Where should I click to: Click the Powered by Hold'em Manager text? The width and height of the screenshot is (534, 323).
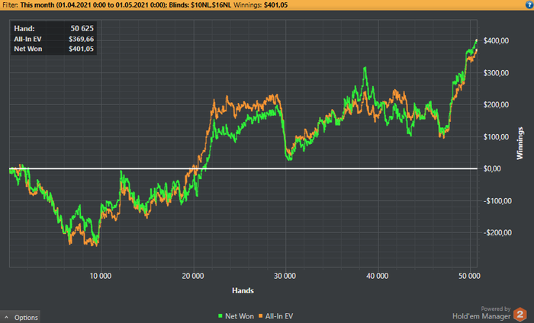pos(481,313)
